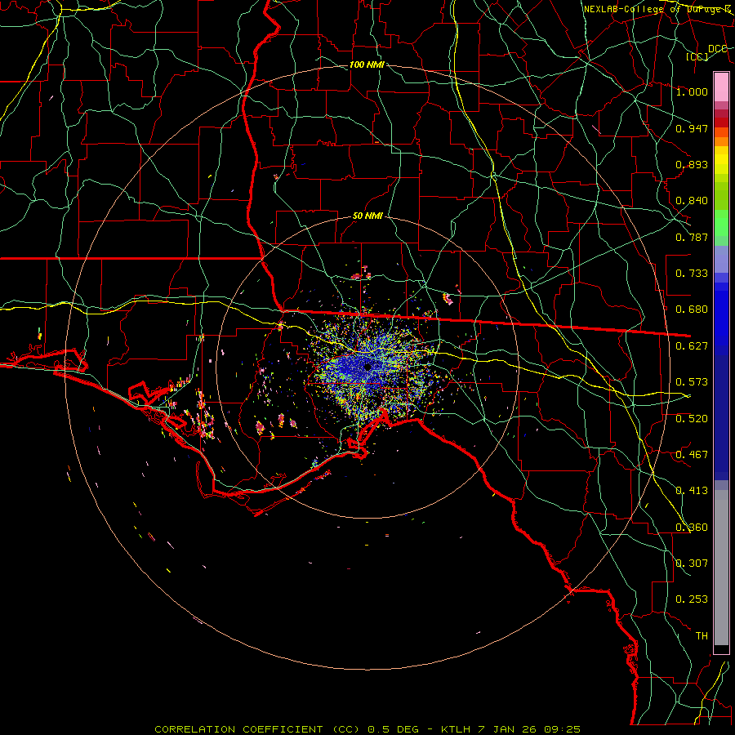Click the 0.253 legend value
This screenshot has width=735, height=735.
692,599
